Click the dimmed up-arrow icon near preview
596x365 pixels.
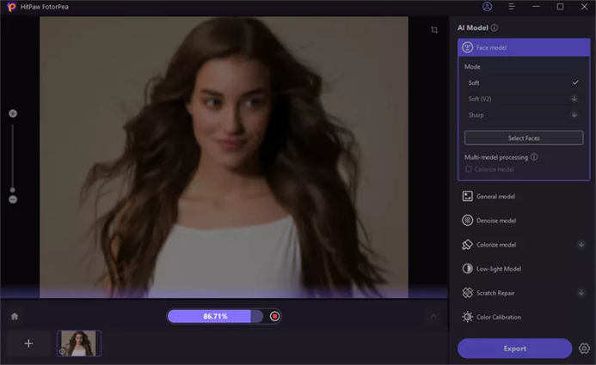point(433,316)
